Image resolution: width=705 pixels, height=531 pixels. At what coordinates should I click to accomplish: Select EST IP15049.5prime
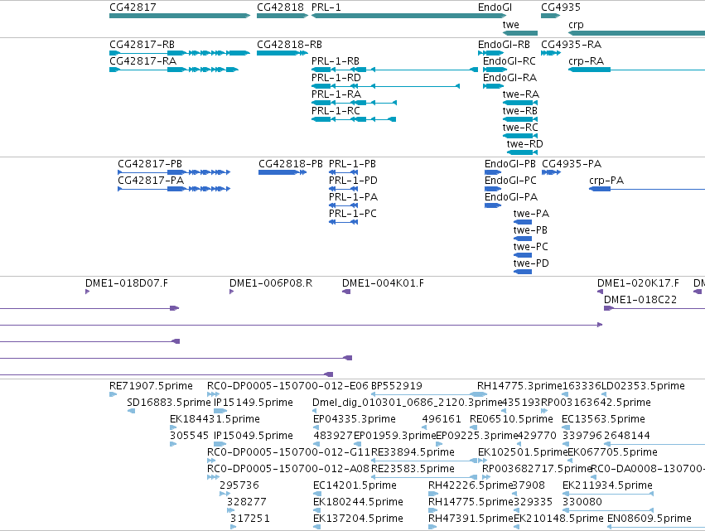(220, 445)
